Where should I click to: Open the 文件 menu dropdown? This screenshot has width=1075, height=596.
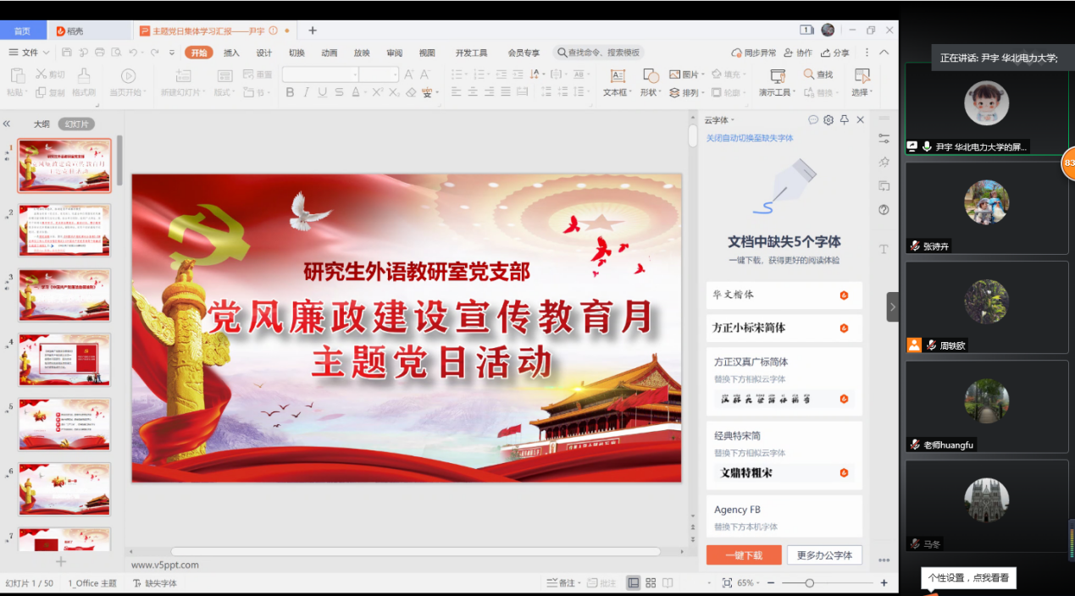(29, 52)
